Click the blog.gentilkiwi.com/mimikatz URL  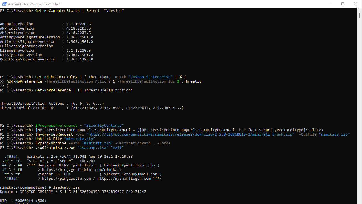click(82, 170)
